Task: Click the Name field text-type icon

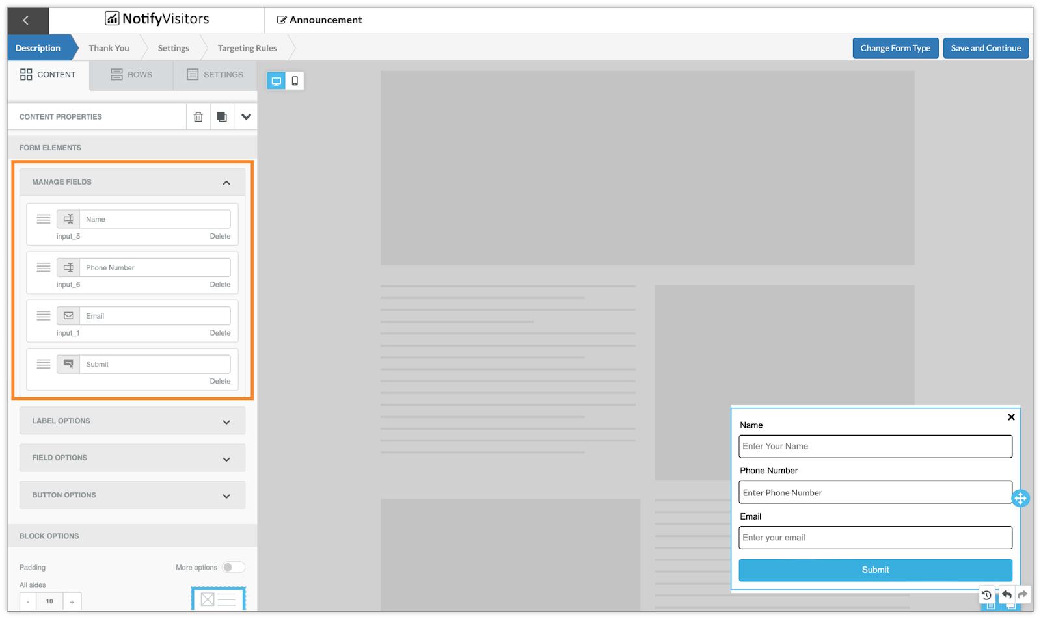Action: click(x=68, y=219)
